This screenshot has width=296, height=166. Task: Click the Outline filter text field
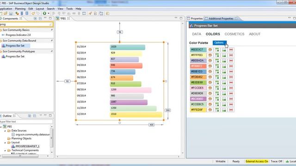[26, 122]
